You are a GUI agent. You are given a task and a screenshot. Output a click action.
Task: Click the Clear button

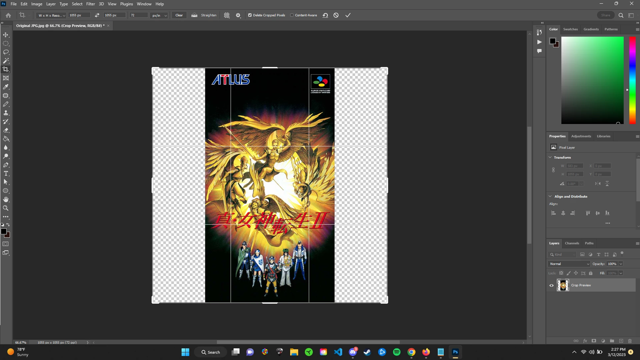pos(179,15)
